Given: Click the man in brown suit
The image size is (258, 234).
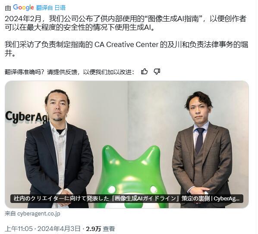Looking at the screenshot, I should tap(202, 149).
